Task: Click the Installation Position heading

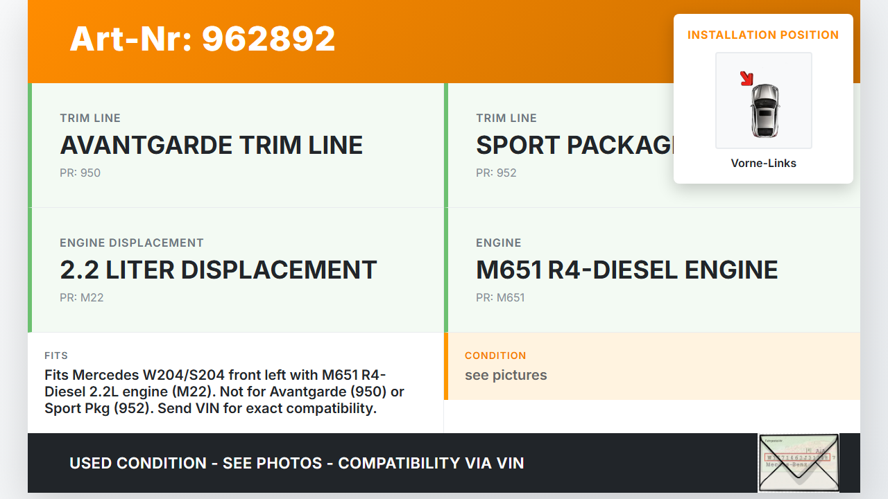Action: [x=762, y=35]
